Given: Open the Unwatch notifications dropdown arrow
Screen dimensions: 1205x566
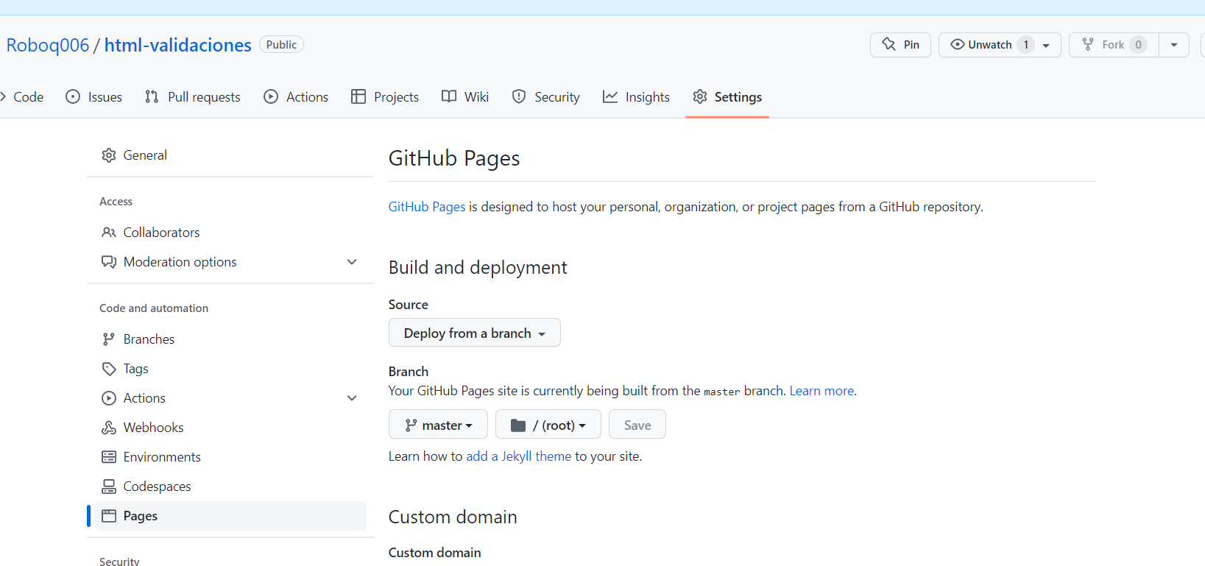Looking at the screenshot, I should click(x=1046, y=45).
